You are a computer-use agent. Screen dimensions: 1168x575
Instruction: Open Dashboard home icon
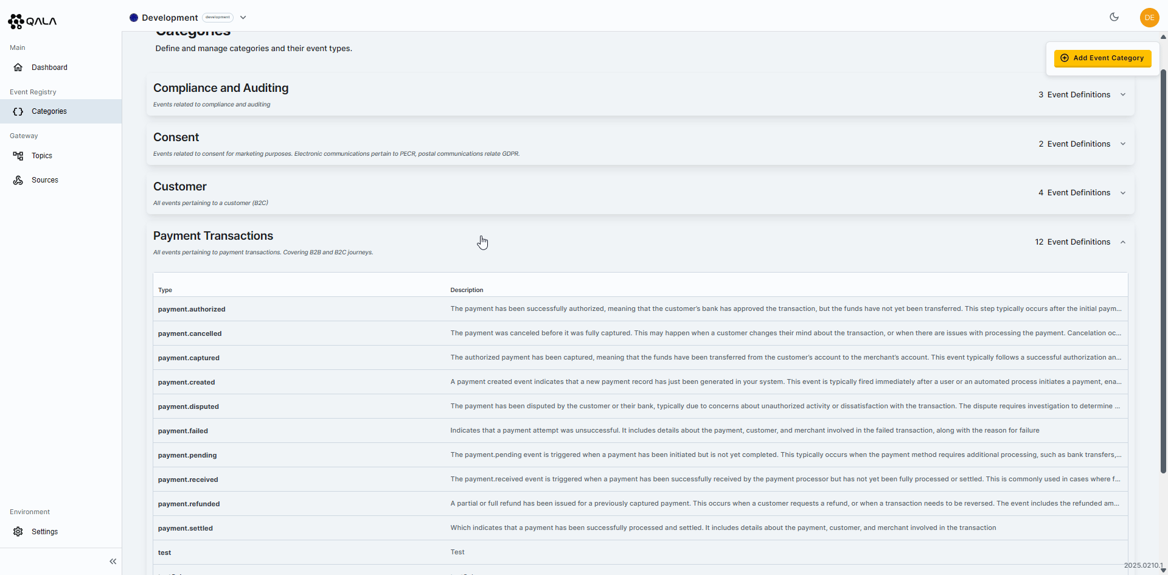(18, 68)
